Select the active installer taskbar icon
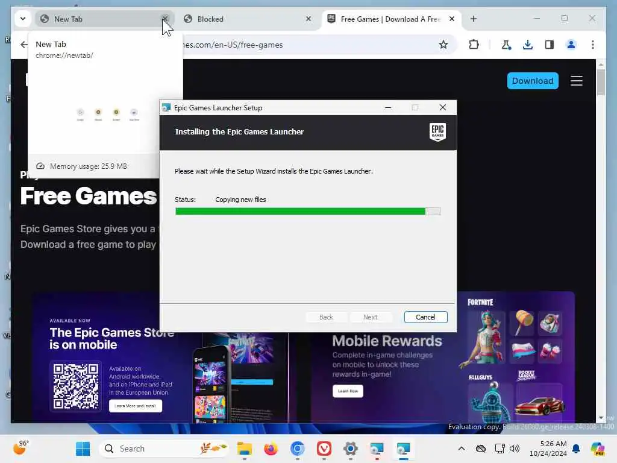This screenshot has height=463, width=617. pos(403,449)
